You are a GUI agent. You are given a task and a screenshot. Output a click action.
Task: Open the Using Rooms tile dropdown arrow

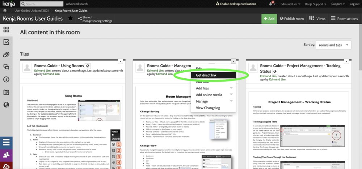pyautogui.click(x=121, y=61)
